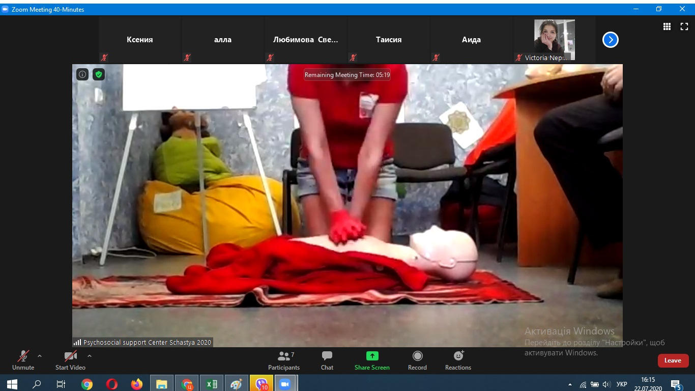Open volume speaker tray icon
Screen dimensions: 695x391
(x=606, y=384)
